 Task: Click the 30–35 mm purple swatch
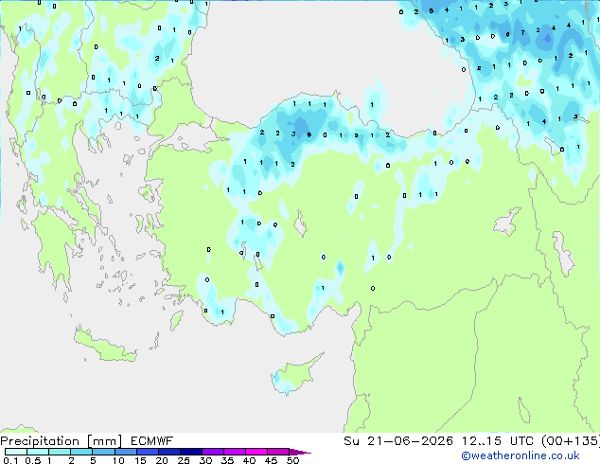pos(212,452)
